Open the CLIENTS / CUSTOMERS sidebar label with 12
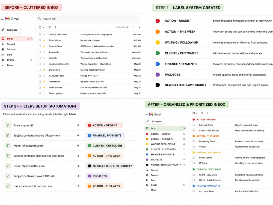The width and height of the screenshot is (273, 205). coord(165,149)
